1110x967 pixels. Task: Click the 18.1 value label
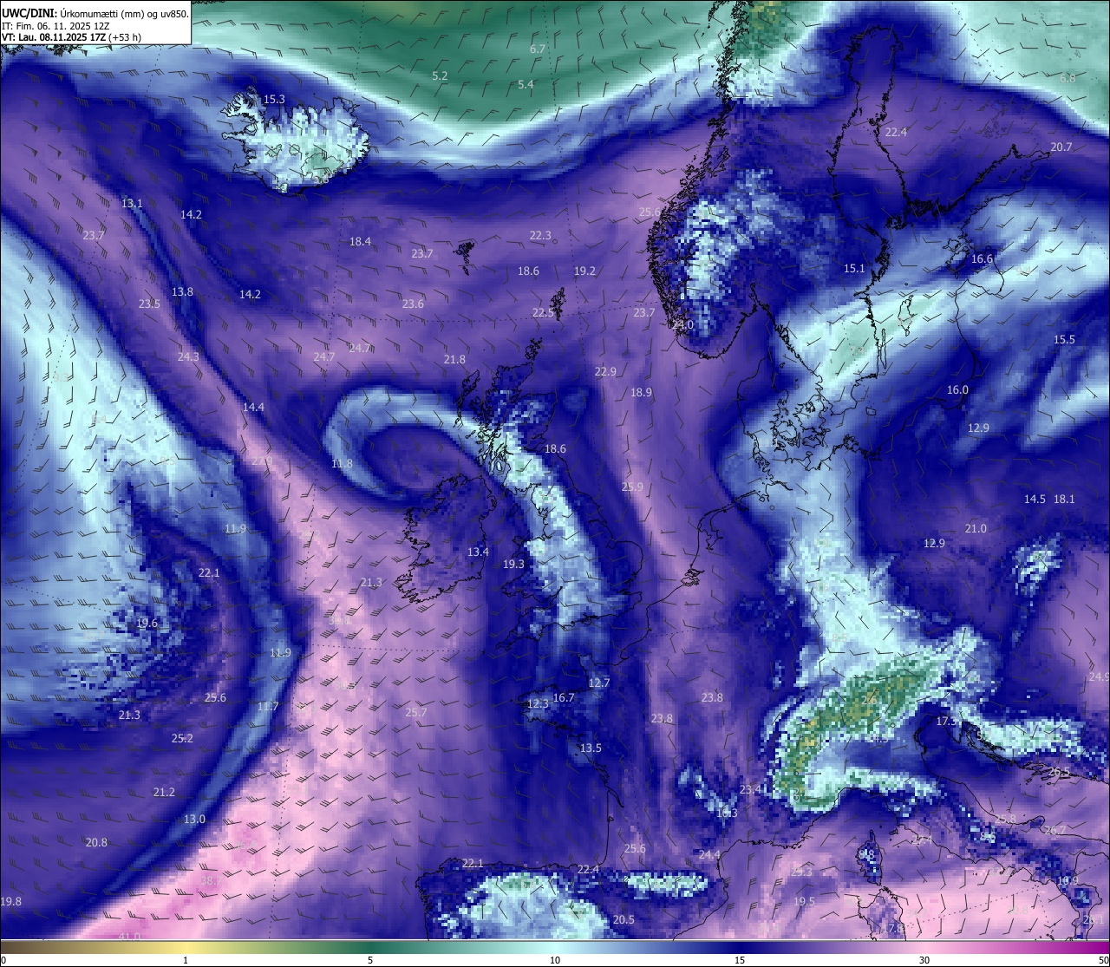pos(1064,500)
